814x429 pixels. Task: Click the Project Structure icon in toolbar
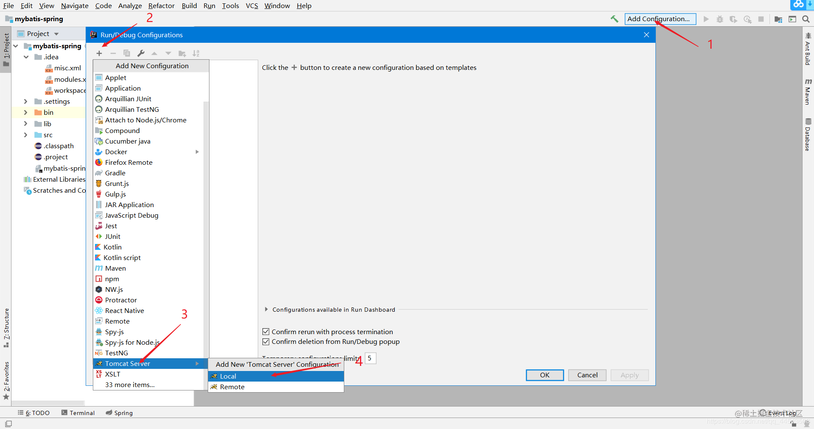point(778,19)
